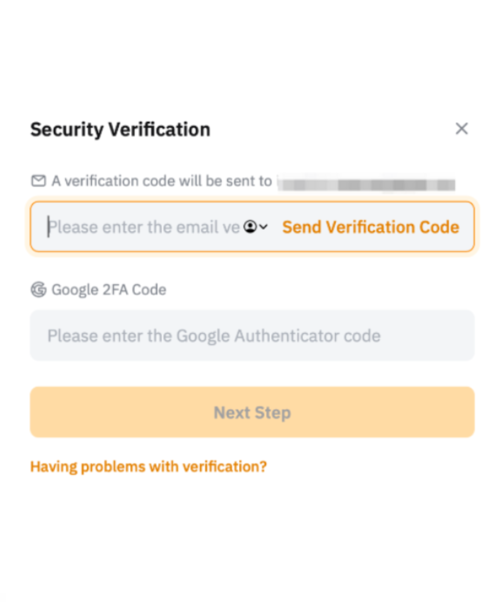Dismiss the verification popup with the X icon
The width and height of the screenshot is (503, 602).
[461, 129]
